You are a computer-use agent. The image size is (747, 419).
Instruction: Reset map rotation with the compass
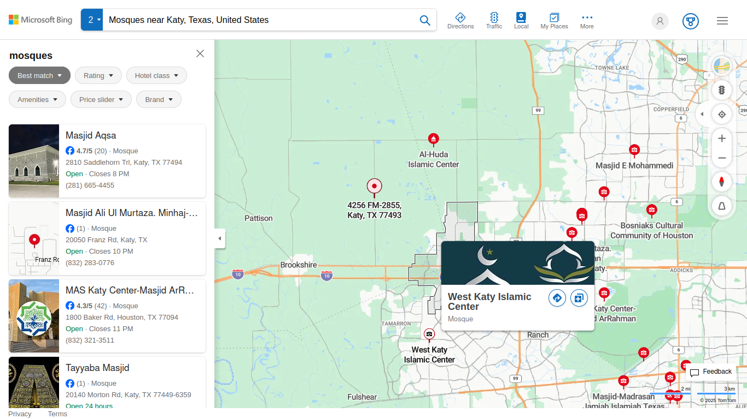[722, 182]
